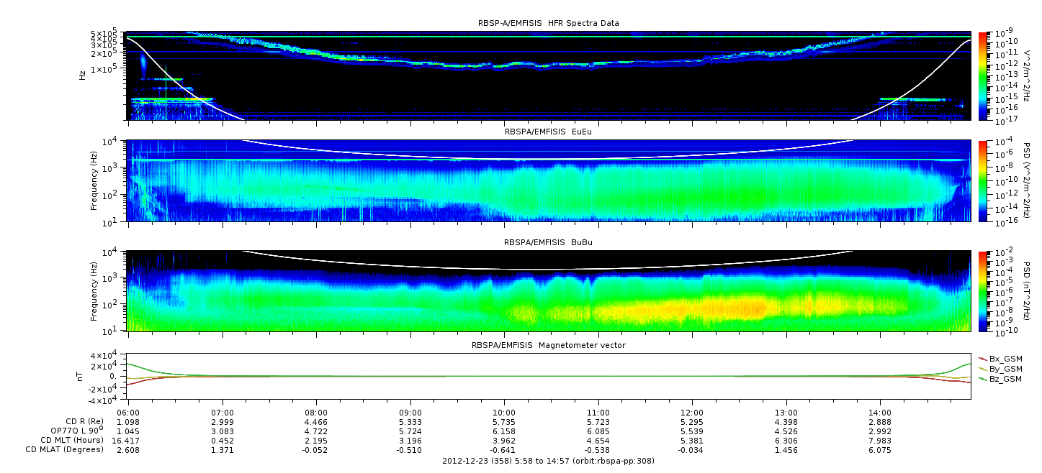Click the HFR Spectra color bar

click(984, 75)
